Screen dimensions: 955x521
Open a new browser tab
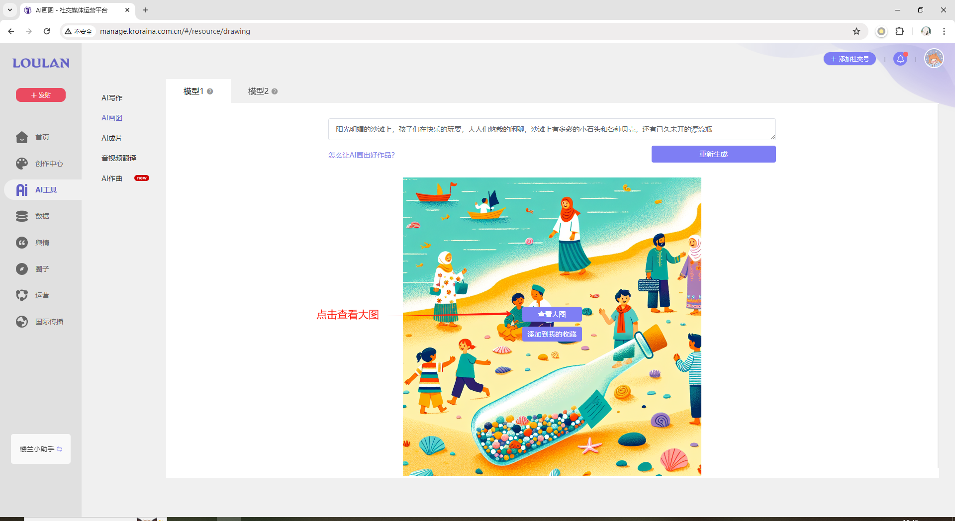tap(145, 10)
